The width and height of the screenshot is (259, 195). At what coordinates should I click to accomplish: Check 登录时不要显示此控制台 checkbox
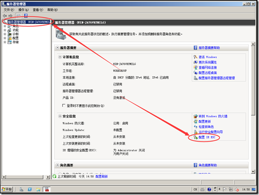(64, 106)
